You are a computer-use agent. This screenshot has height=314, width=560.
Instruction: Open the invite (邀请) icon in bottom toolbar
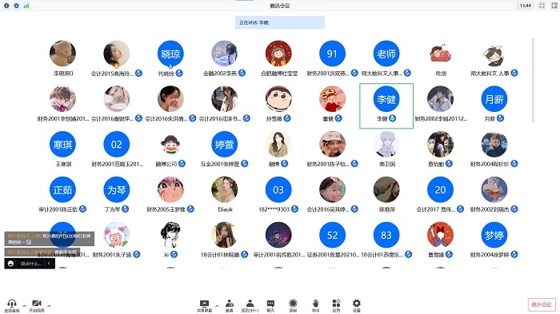click(x=230, y=305)
